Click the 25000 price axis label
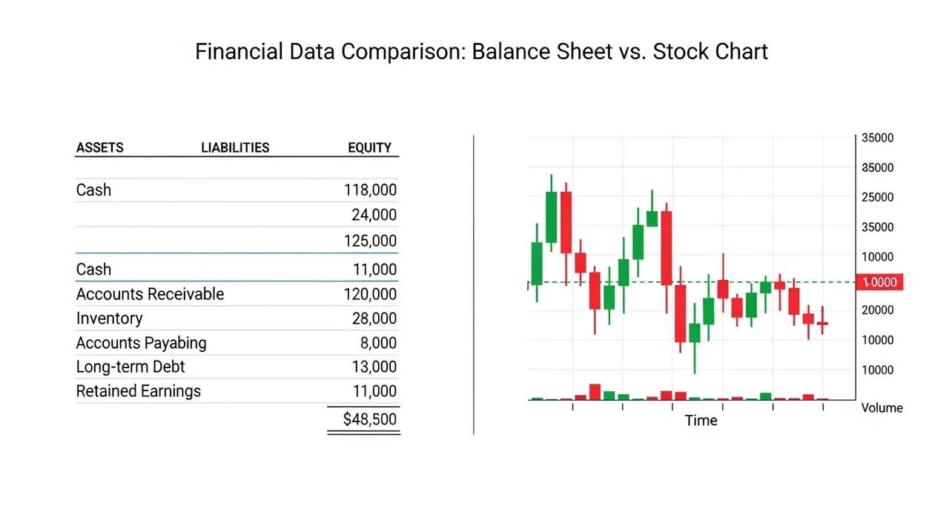The image size is (949, 517). 876,197
